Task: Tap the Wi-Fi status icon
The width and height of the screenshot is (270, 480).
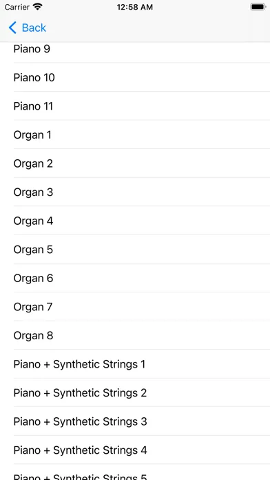Action: [x=38, y=7]
